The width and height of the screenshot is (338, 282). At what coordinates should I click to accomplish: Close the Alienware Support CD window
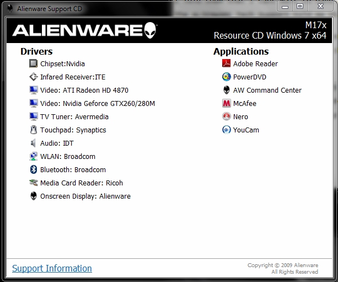[x=321, y=7]
